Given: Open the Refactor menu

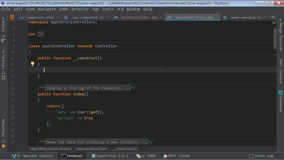Looking at the screenshot, I should [80, 9].
